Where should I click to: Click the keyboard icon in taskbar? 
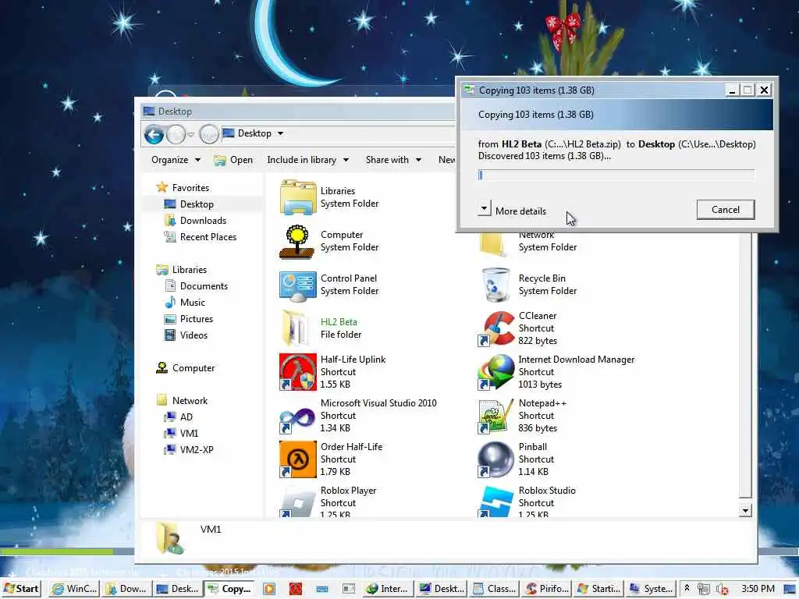coord(322,589)
